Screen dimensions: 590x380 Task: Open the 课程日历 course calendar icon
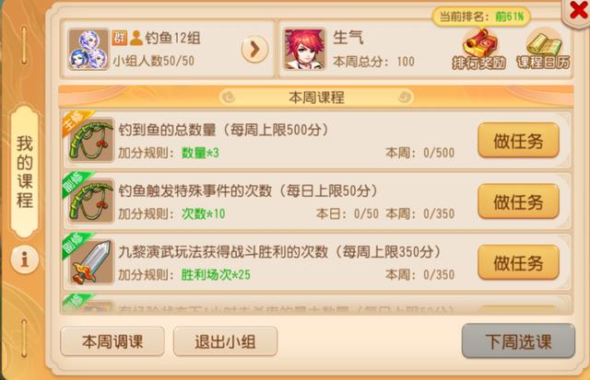(x=543, y=50)
